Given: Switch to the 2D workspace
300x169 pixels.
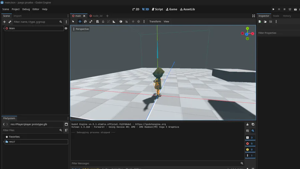Looking at the screenshot, I should click(136, 9).
